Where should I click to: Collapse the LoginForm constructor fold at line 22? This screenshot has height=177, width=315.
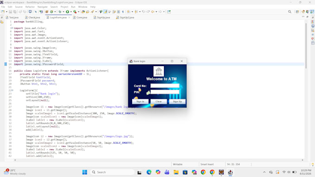click(x=12, y=91)
